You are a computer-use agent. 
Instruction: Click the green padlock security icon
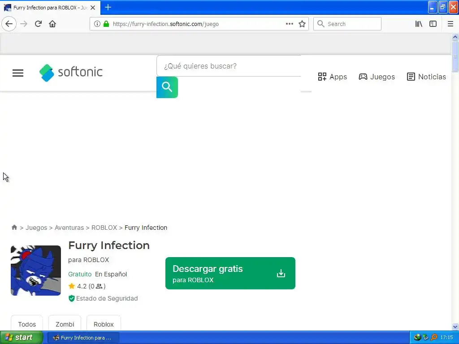point(106,24)
